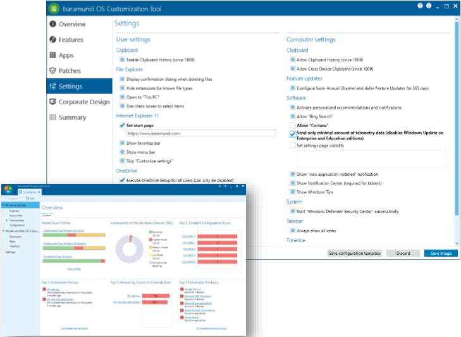Click the start page URL field
Image resolution: width=461 pixels, height=337 pixels.
[x=200, y=134]
